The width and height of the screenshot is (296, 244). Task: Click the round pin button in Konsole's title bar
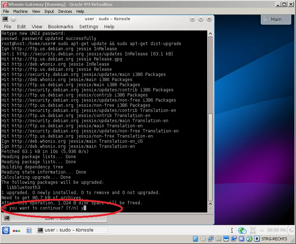coord(13,19)
